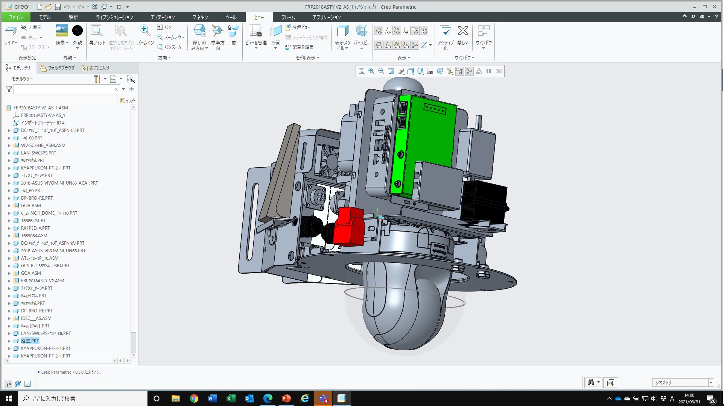724x406 pixels.
Task: Click Zoom In (ズームイン) in ribbon
Action: point(145,31)
